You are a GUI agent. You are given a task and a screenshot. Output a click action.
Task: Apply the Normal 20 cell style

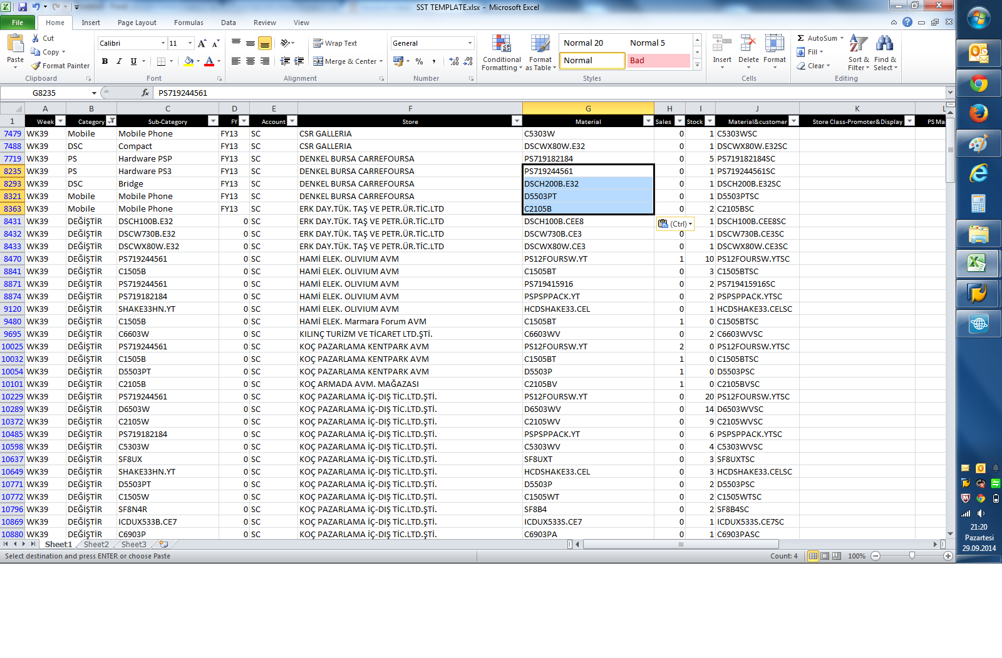pyautogui.click(x=592, y=43)
